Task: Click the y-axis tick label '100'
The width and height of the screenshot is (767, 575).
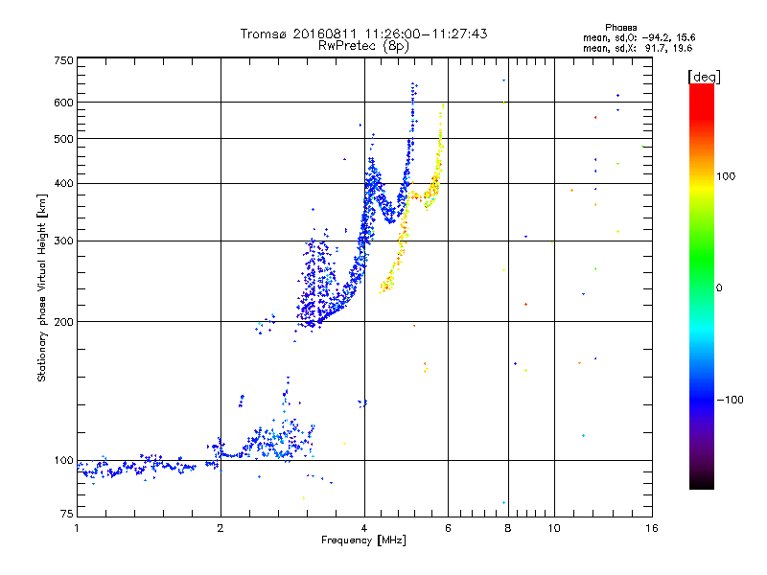Action: click(63, 460)
